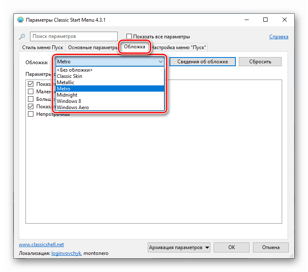Enable 'Показать все параметры' checkbox
Viewport: 308px width, 272px height.
129,37
